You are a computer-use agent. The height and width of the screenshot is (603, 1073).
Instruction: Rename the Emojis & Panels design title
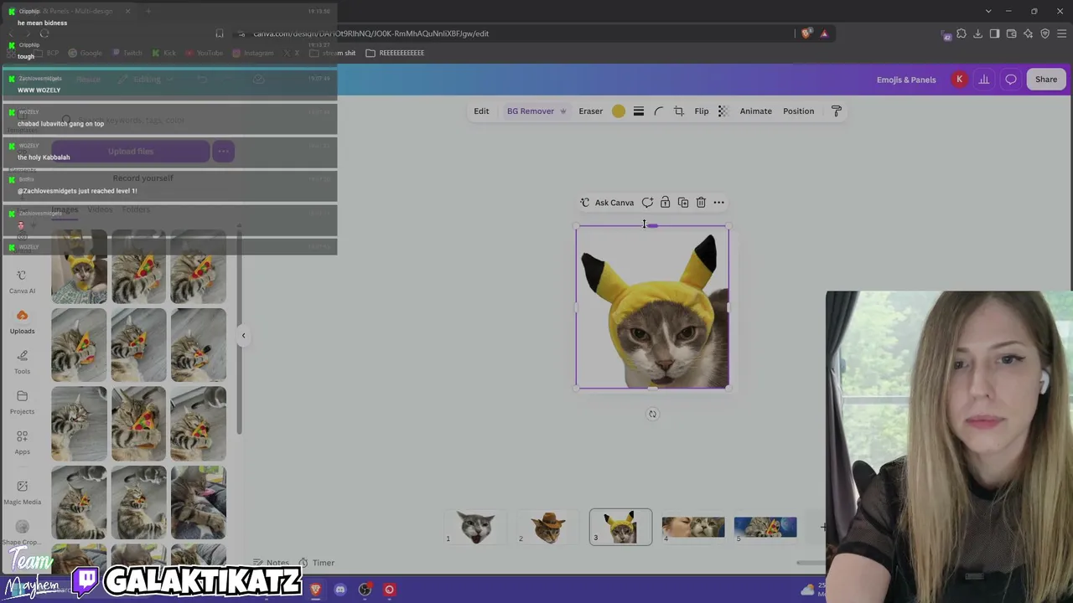[x=906, y=80]
